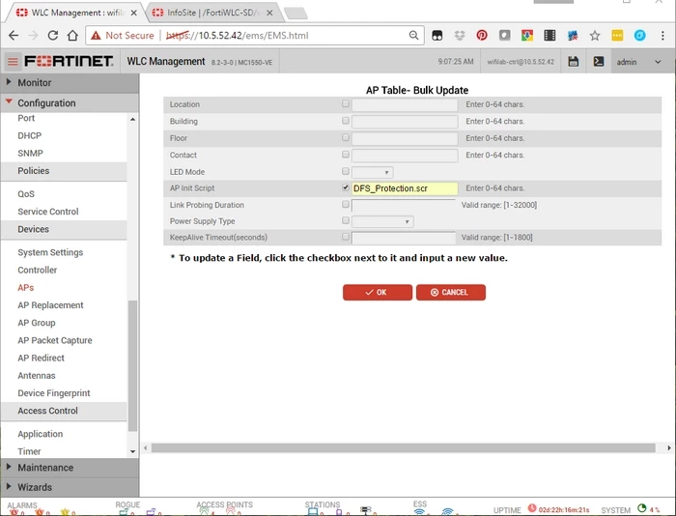The height and width of the screenshot is (516, 676).
Task: Go back in the browser
Action: click(14, 36)
